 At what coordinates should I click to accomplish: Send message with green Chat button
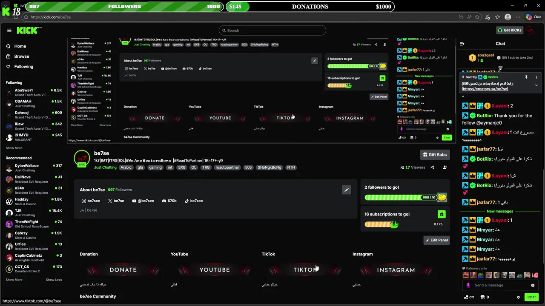point(531,297)
